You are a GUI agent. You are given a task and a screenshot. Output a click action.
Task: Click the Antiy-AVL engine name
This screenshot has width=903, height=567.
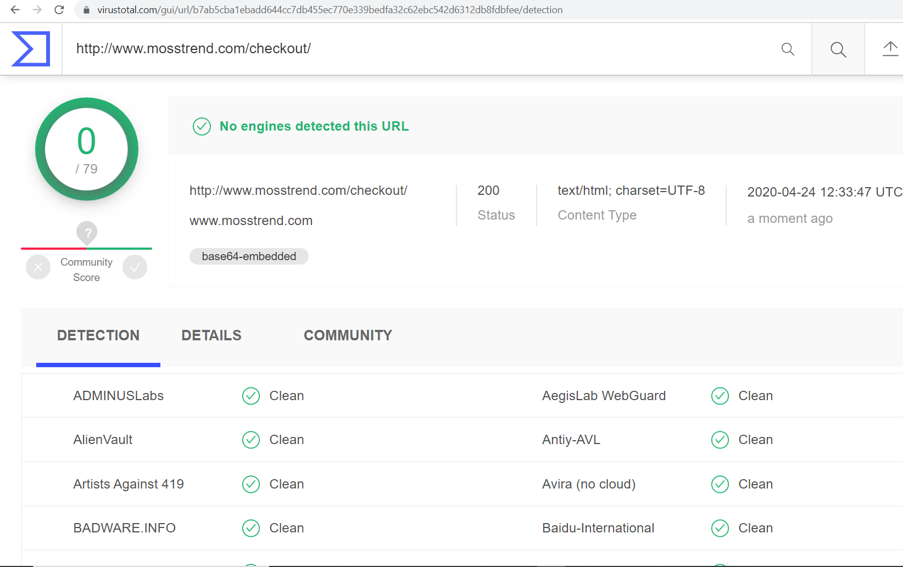(571, 440)
